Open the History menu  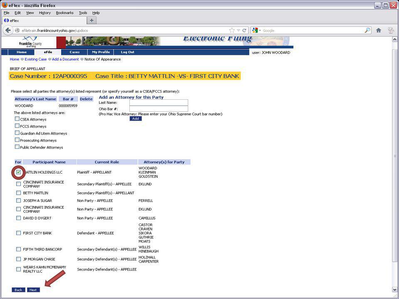(x=45, y=13)
